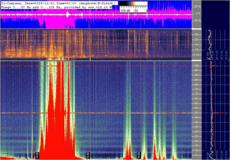Click the 30 Hz label on lower axis
The width and height of the screenshot is (230, 160).
point(197,132)
